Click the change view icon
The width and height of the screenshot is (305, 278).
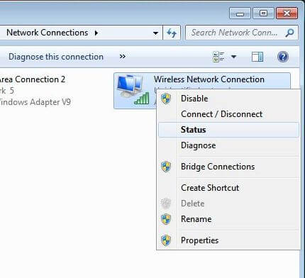[x=218, y=57]
